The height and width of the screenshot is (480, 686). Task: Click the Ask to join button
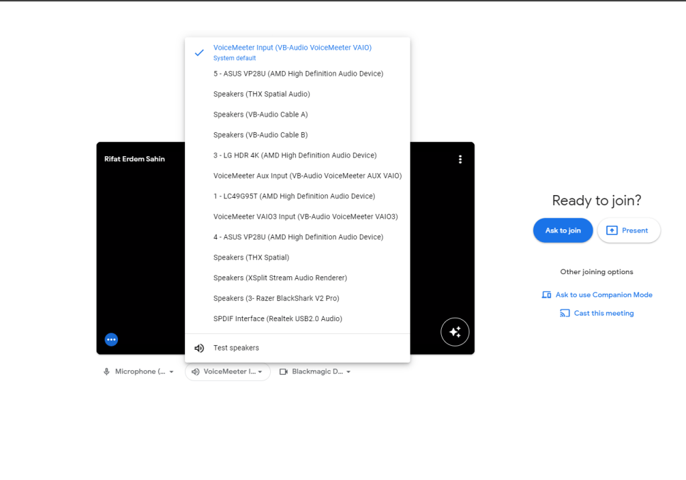point(563,231)
